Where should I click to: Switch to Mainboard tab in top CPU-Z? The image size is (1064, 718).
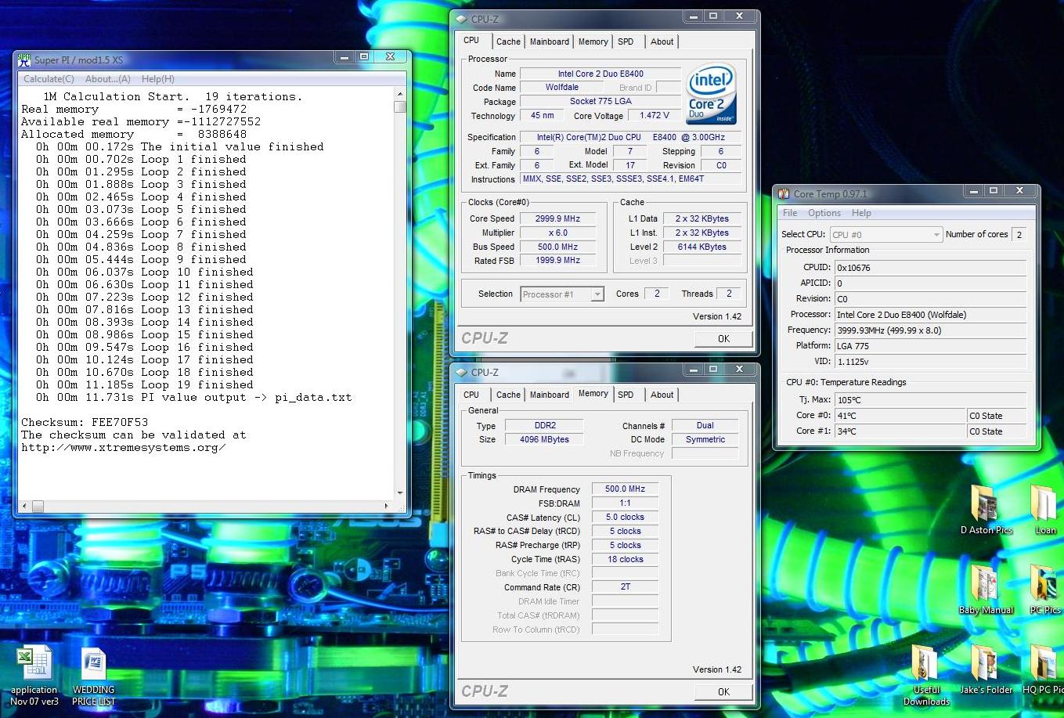tap(550, 41)
